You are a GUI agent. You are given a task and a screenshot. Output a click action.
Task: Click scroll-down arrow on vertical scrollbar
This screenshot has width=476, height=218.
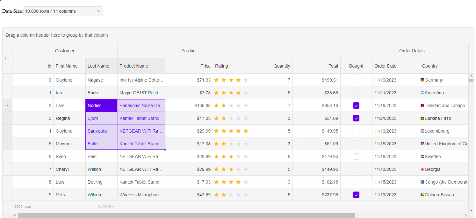point(471,210)
